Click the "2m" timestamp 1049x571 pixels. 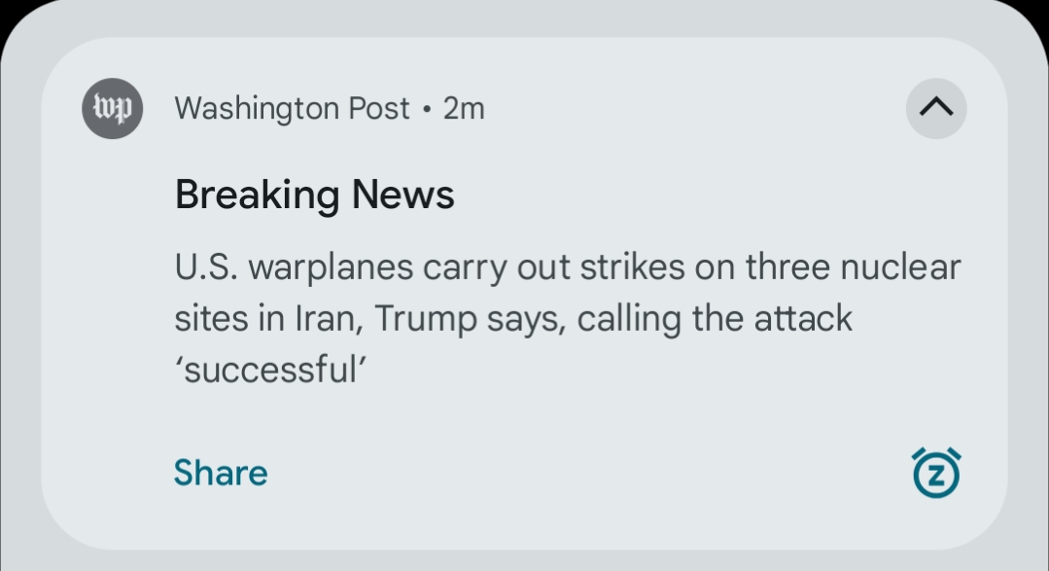464,108
